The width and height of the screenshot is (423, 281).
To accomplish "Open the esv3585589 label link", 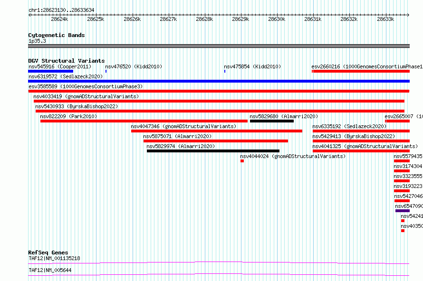I will (x=86, y=86).
